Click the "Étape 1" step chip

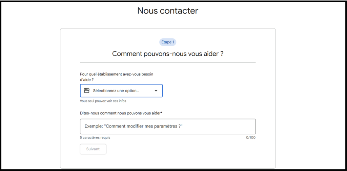(x=168, y=42)
